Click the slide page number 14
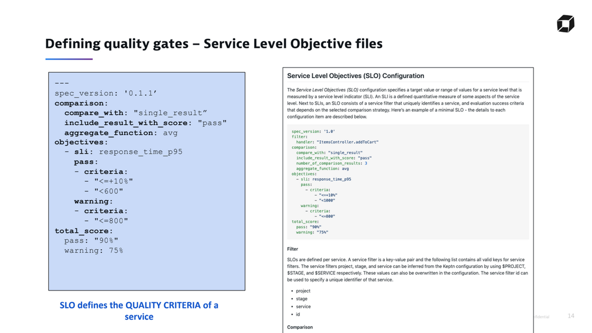The height and width of the screenshot is (333, 592). (x=571, y=316)
